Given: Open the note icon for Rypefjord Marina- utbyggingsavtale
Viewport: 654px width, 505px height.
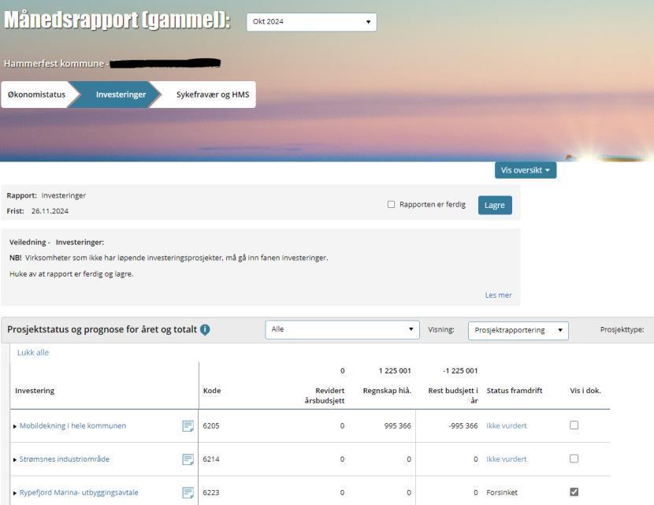Looking at the screenshot, I should [x=188, y=492].
